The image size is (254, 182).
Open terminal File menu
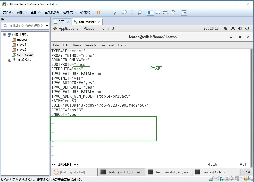click(x=56, y=45)
